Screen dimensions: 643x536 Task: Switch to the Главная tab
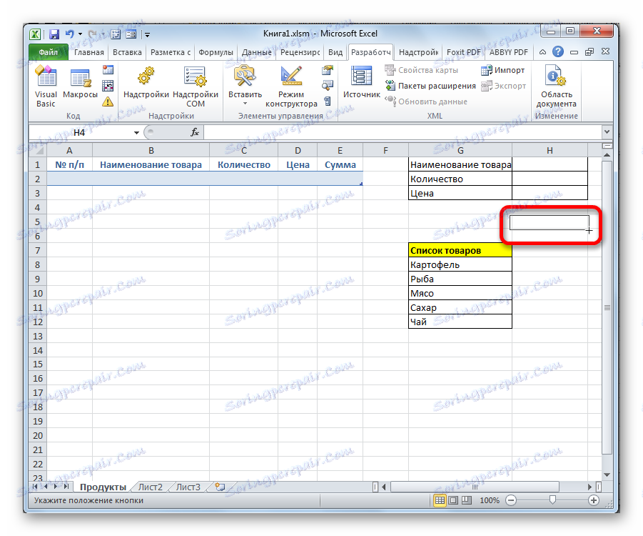[89, 52]
